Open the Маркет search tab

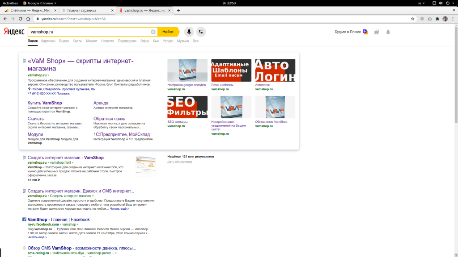click(x=92, y=41)
